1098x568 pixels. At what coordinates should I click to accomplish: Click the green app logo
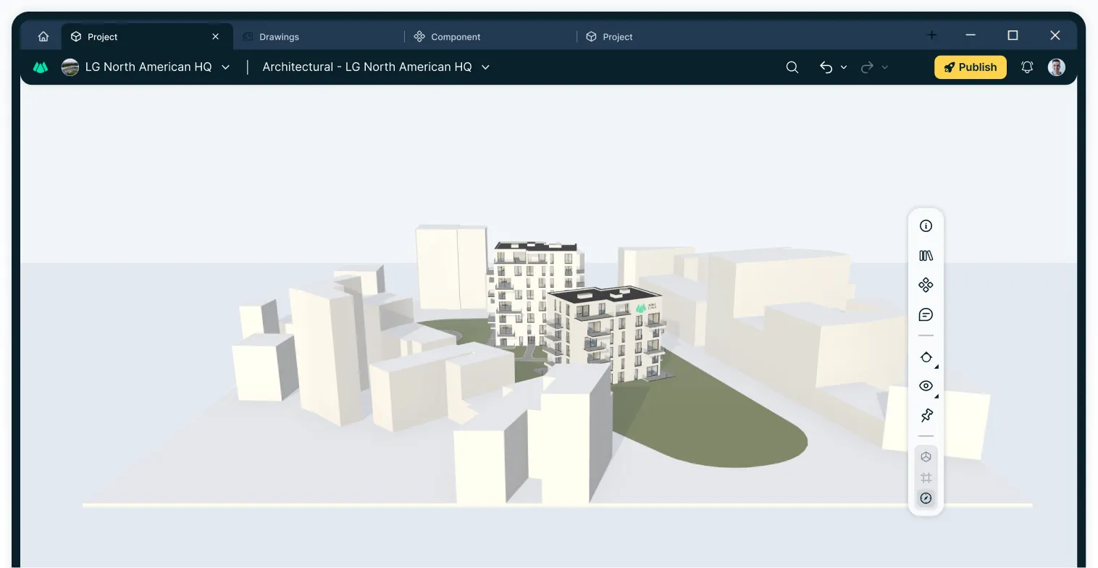41,67
